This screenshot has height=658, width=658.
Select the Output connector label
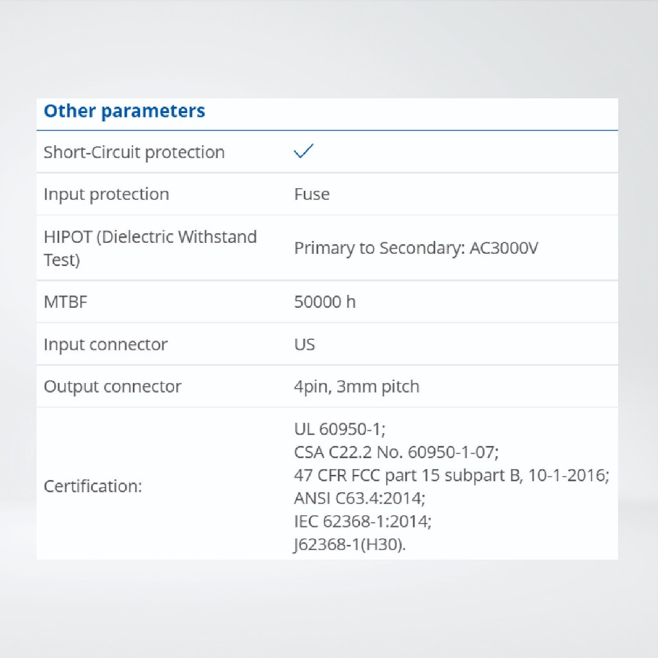[112, 386]
